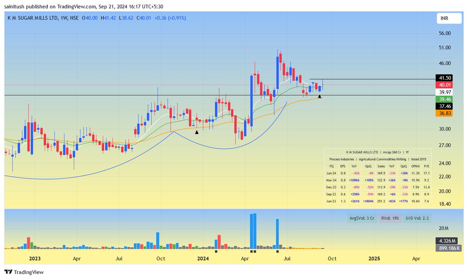This screenshot has height=279, width=468.
Task: Click the mcap 368 Cr text in the table header
Action: click(x=392, y=152)
